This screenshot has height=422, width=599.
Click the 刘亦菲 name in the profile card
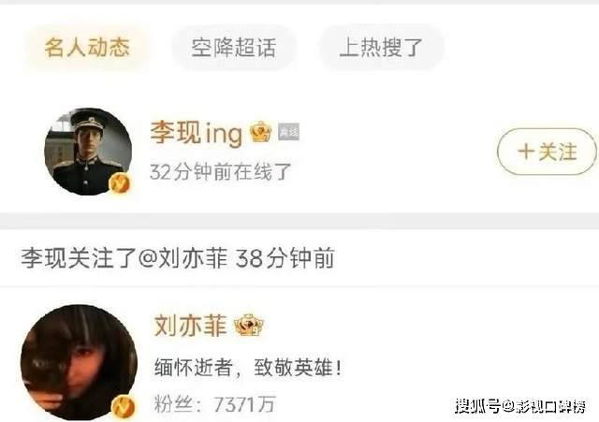pos(190,326)
